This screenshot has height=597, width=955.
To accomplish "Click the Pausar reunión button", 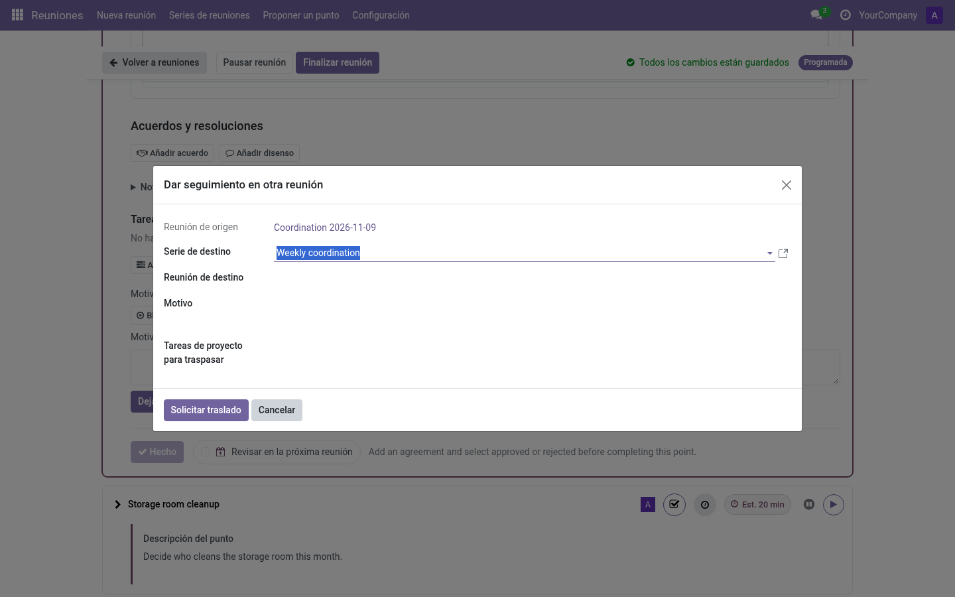I will (x=255, y=62).
